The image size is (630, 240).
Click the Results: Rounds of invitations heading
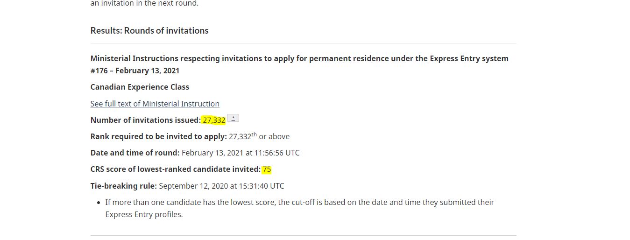(149, 30)
